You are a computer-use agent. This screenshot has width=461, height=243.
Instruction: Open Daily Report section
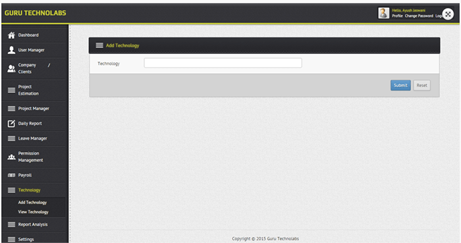coord(30,123)
